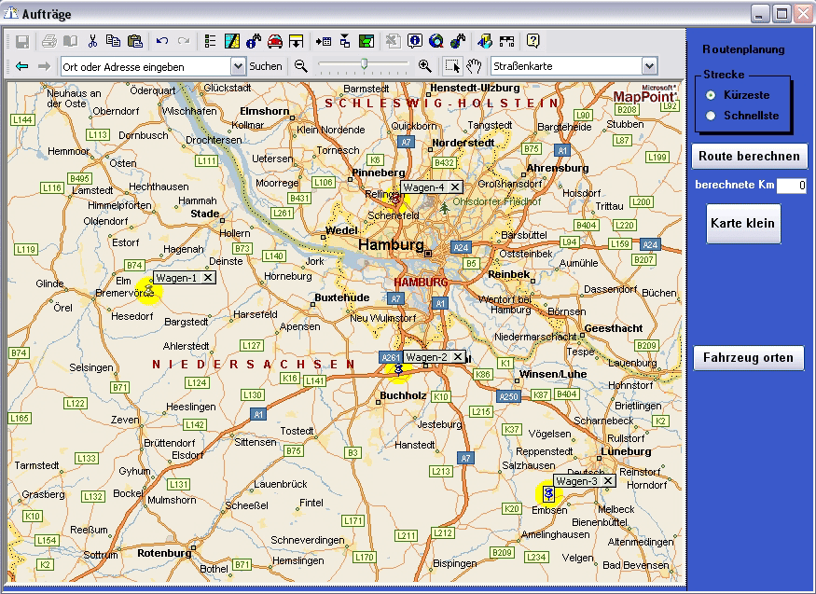Go back with the left arrow
816x594 pixels.
click(x=22, y=66)
